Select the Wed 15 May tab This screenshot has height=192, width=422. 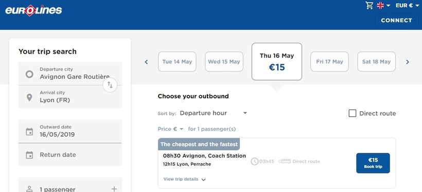click(224, 62)
